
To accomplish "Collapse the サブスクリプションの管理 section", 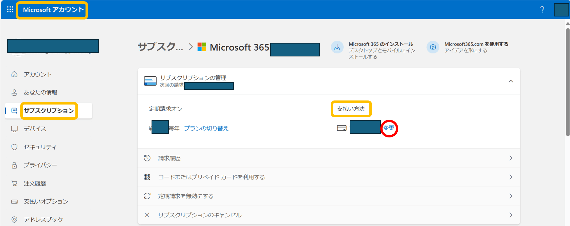I will point(511,81).
